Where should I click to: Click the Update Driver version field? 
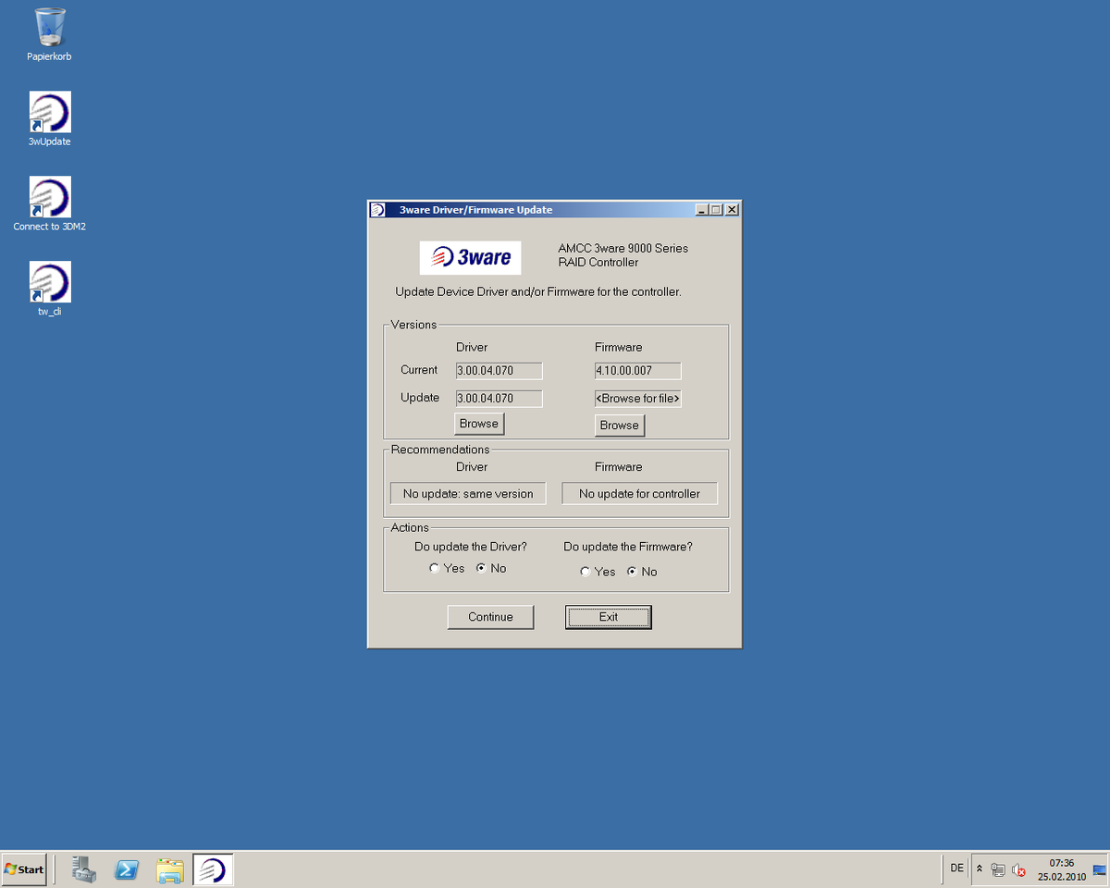click(x=499, y=399)
